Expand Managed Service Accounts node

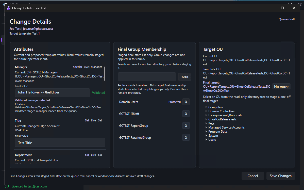pos(206,127)
